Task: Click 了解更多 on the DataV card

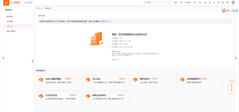Action: coord(68,79)
